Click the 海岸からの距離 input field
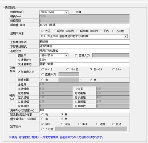 click(x=84, y=110)
